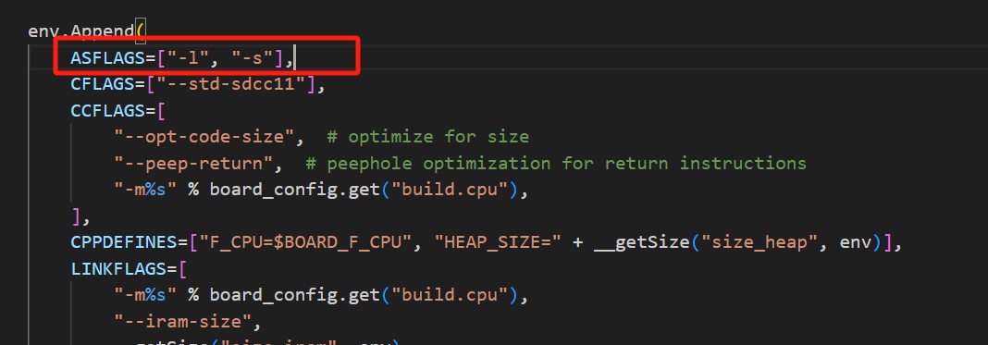Click the CCFLAGS keyword
The height and width of the screenshot is (345, 988).
(107, 111)
